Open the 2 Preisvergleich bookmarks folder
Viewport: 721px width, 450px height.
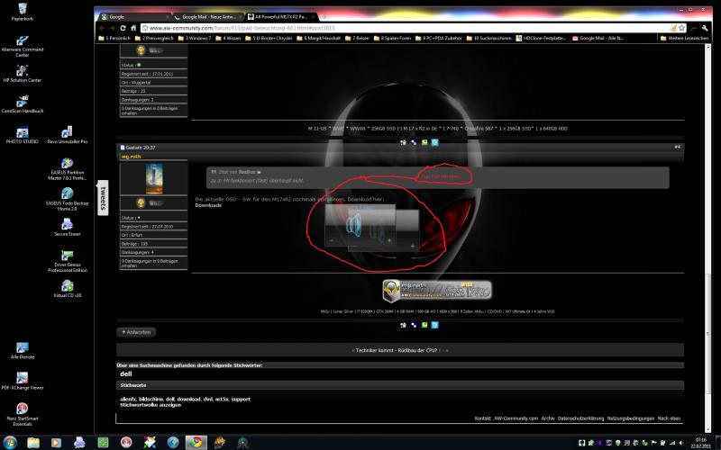154,38
